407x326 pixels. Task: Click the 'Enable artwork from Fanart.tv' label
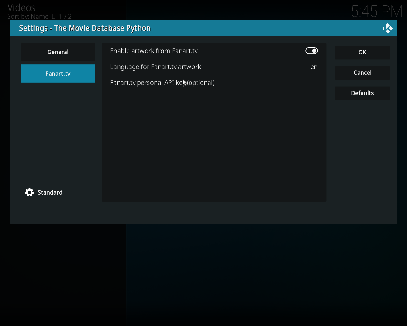tap(154, 51)
